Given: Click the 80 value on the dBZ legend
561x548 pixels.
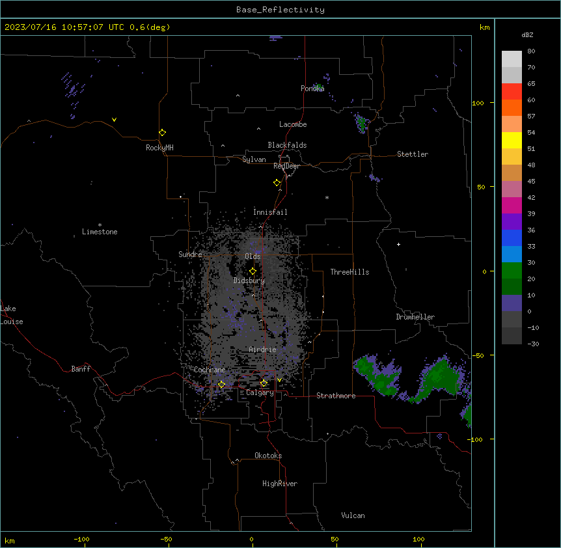Looking at the screenshot, I should pyautogui.click(x=531, y=51).
